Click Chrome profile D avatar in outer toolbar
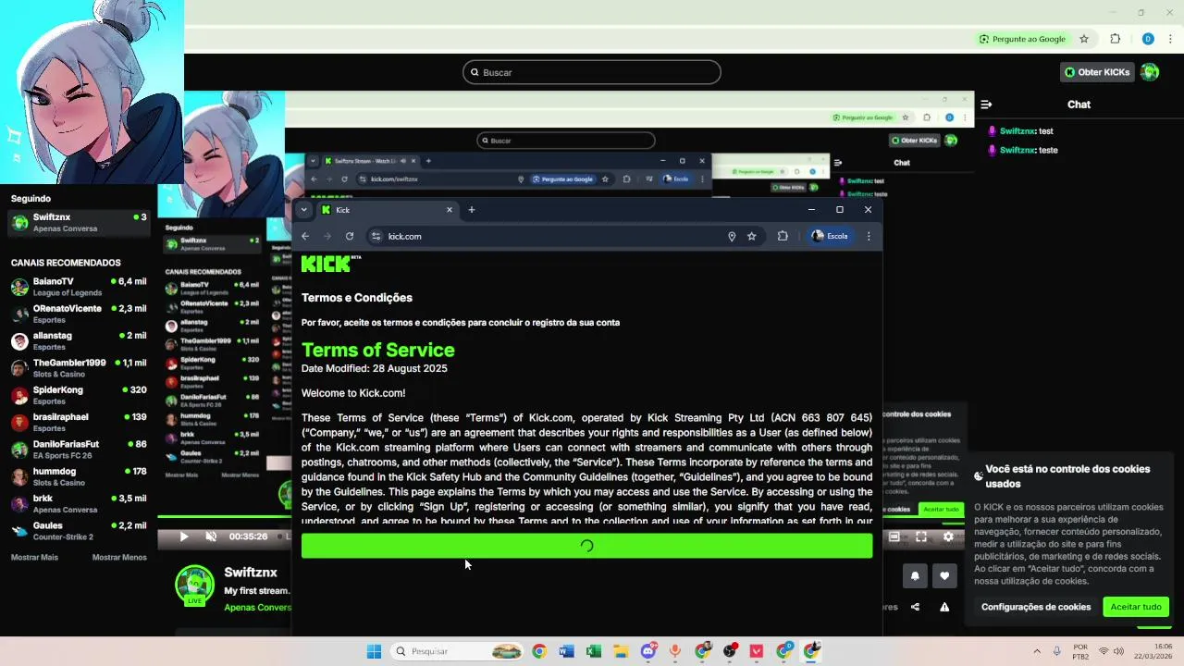The width and height of the screenshot is (1184, 666). 1148,39
